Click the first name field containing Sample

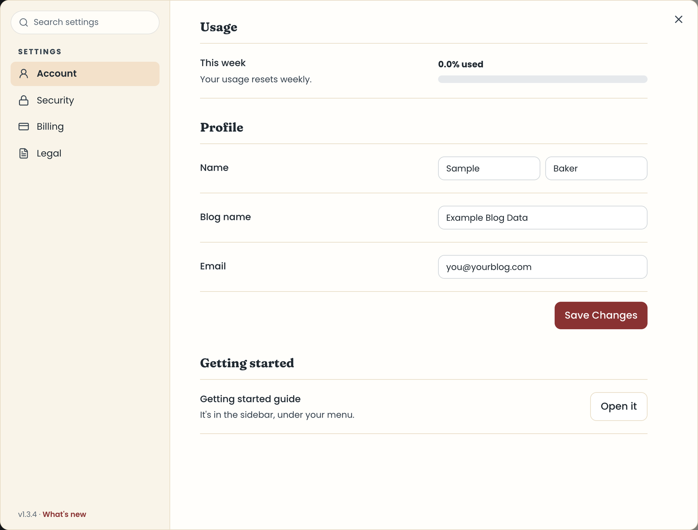coord(489,168)
